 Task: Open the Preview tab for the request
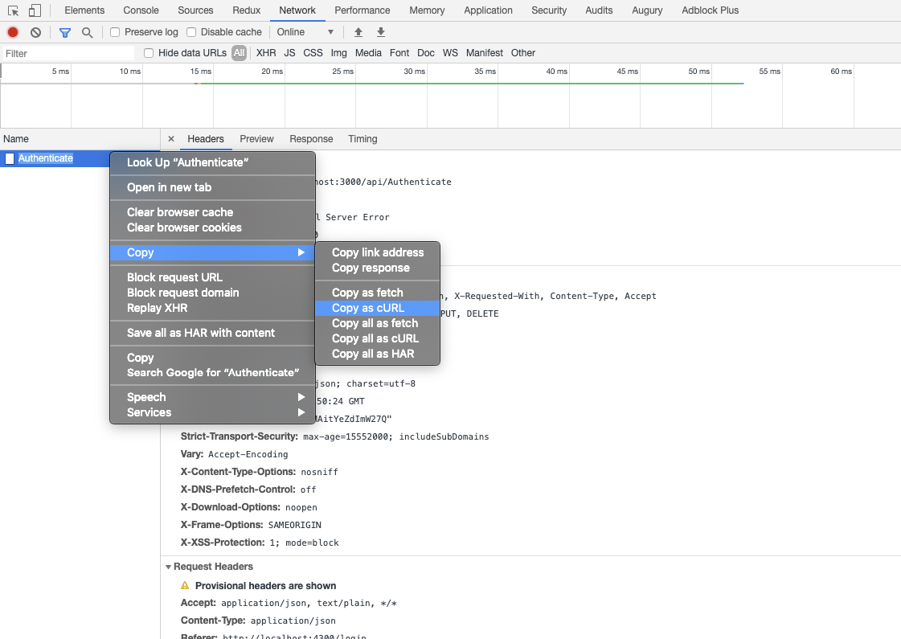tap(256, 138)
